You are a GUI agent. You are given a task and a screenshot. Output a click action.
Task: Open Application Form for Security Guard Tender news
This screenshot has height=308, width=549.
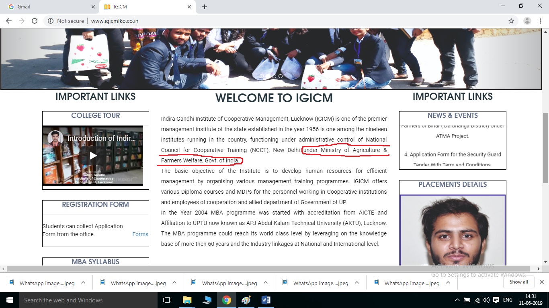[x=453, y=159]
